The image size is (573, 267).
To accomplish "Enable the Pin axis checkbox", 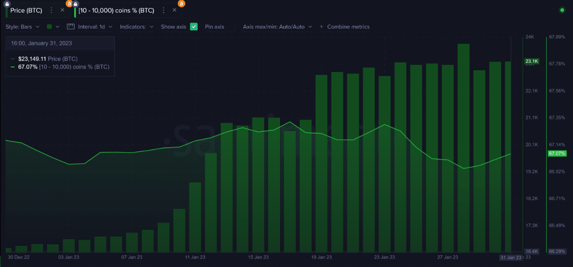I will pos(231,27).
